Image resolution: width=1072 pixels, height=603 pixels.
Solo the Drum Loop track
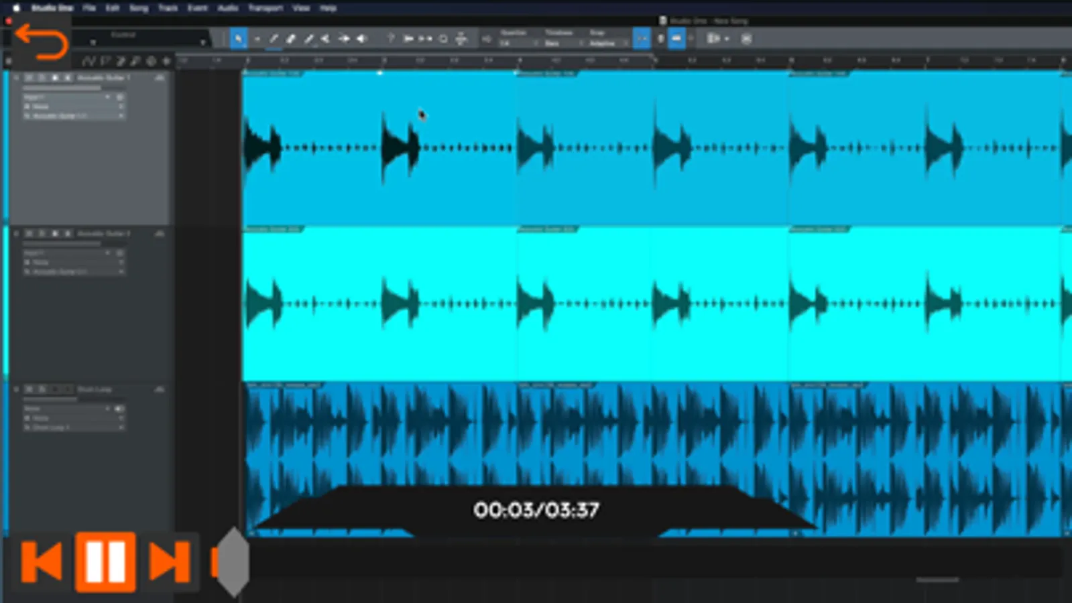pos(42,389)
